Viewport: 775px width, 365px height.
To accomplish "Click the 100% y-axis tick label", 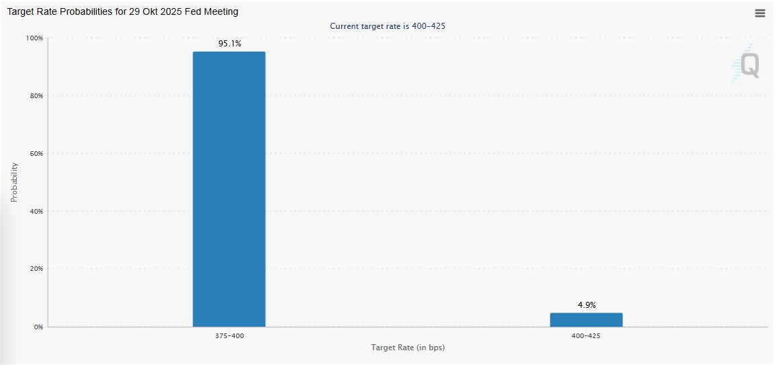I will point(34,38).
